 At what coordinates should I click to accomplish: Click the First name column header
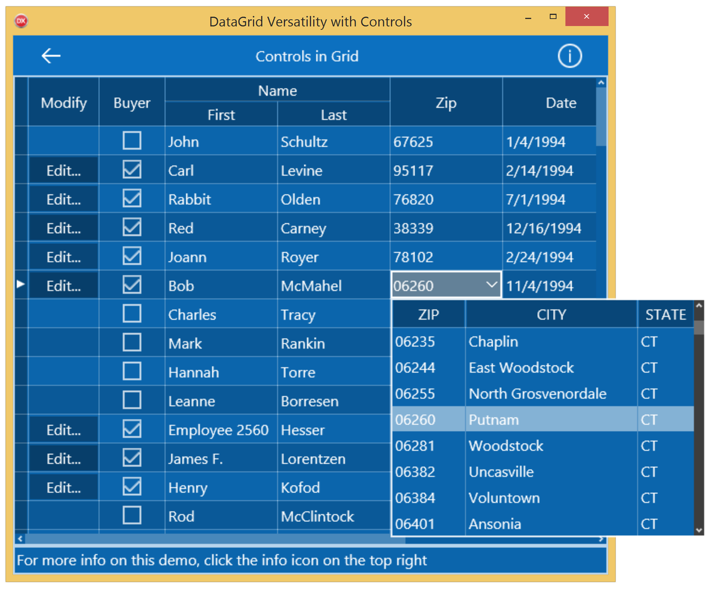click(221, 115)
